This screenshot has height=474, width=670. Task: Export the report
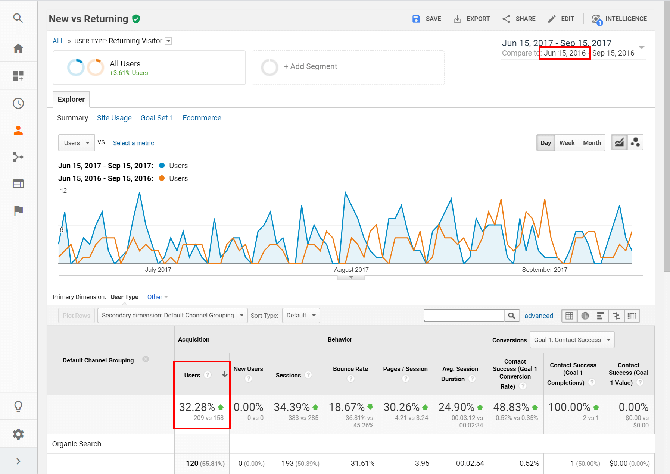pyautogui.click(x=471, y=19)
